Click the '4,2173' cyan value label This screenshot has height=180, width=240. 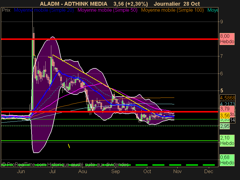point(227,103)
